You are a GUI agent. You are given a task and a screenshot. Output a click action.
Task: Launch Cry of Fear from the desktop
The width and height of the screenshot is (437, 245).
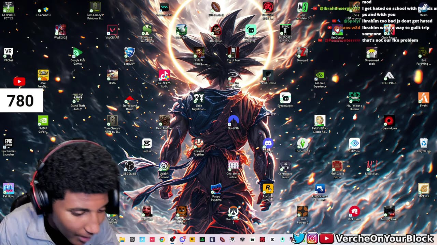234,55
